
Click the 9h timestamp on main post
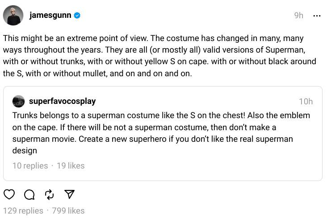pos(298,16)
